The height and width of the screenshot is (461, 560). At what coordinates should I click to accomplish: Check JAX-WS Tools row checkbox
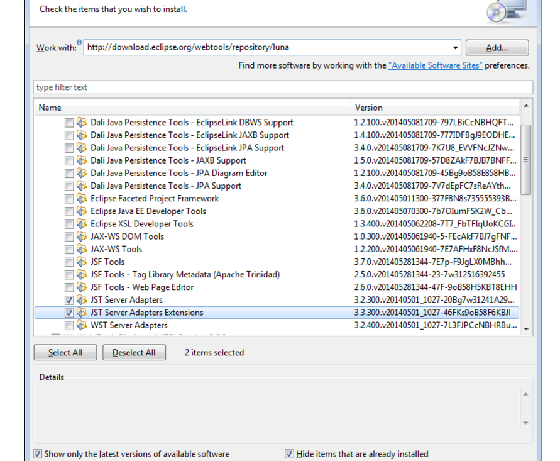click(x=69, y=250)
